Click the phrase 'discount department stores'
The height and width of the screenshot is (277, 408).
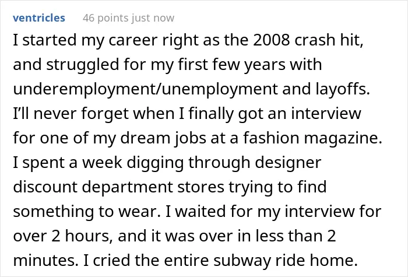118,187
